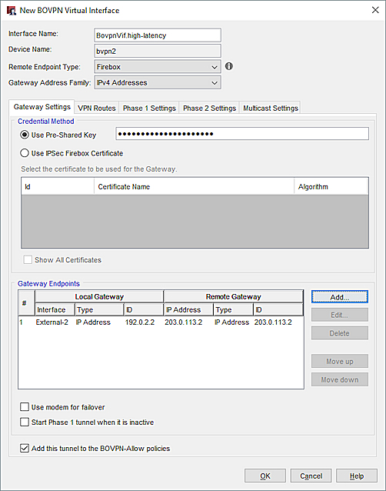Open Remote Endpoint Type dropdown
This screenshot has height=491, width=386.
(158, 67)
